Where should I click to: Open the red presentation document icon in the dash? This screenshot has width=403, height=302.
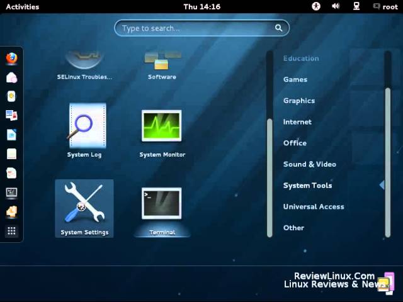pos(11,173)
